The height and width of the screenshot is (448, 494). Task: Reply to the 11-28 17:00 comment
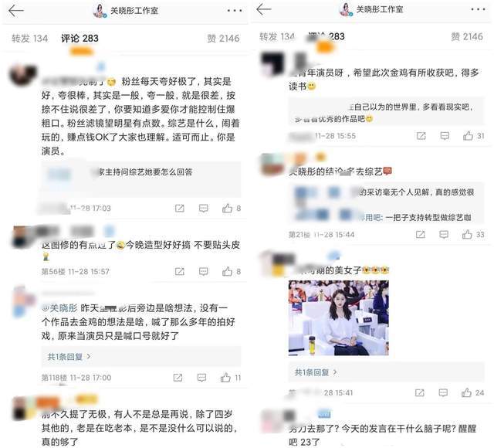[x=201, y=378]
